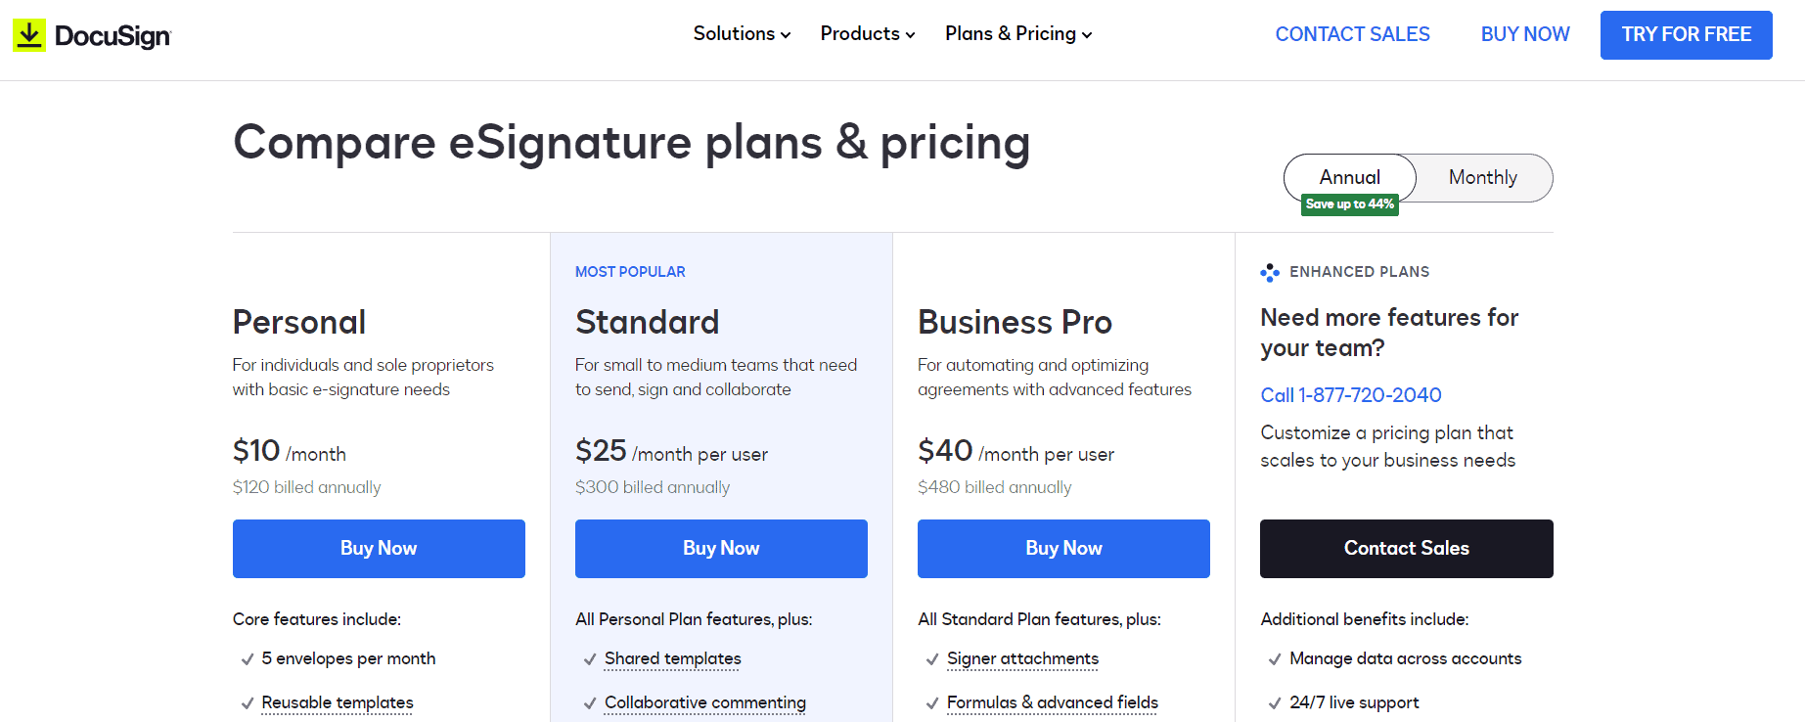Image resolution: width=1805 pixels, height=722 pixels.
Task: Expand the Solutions dropdown
Action: 741,33
